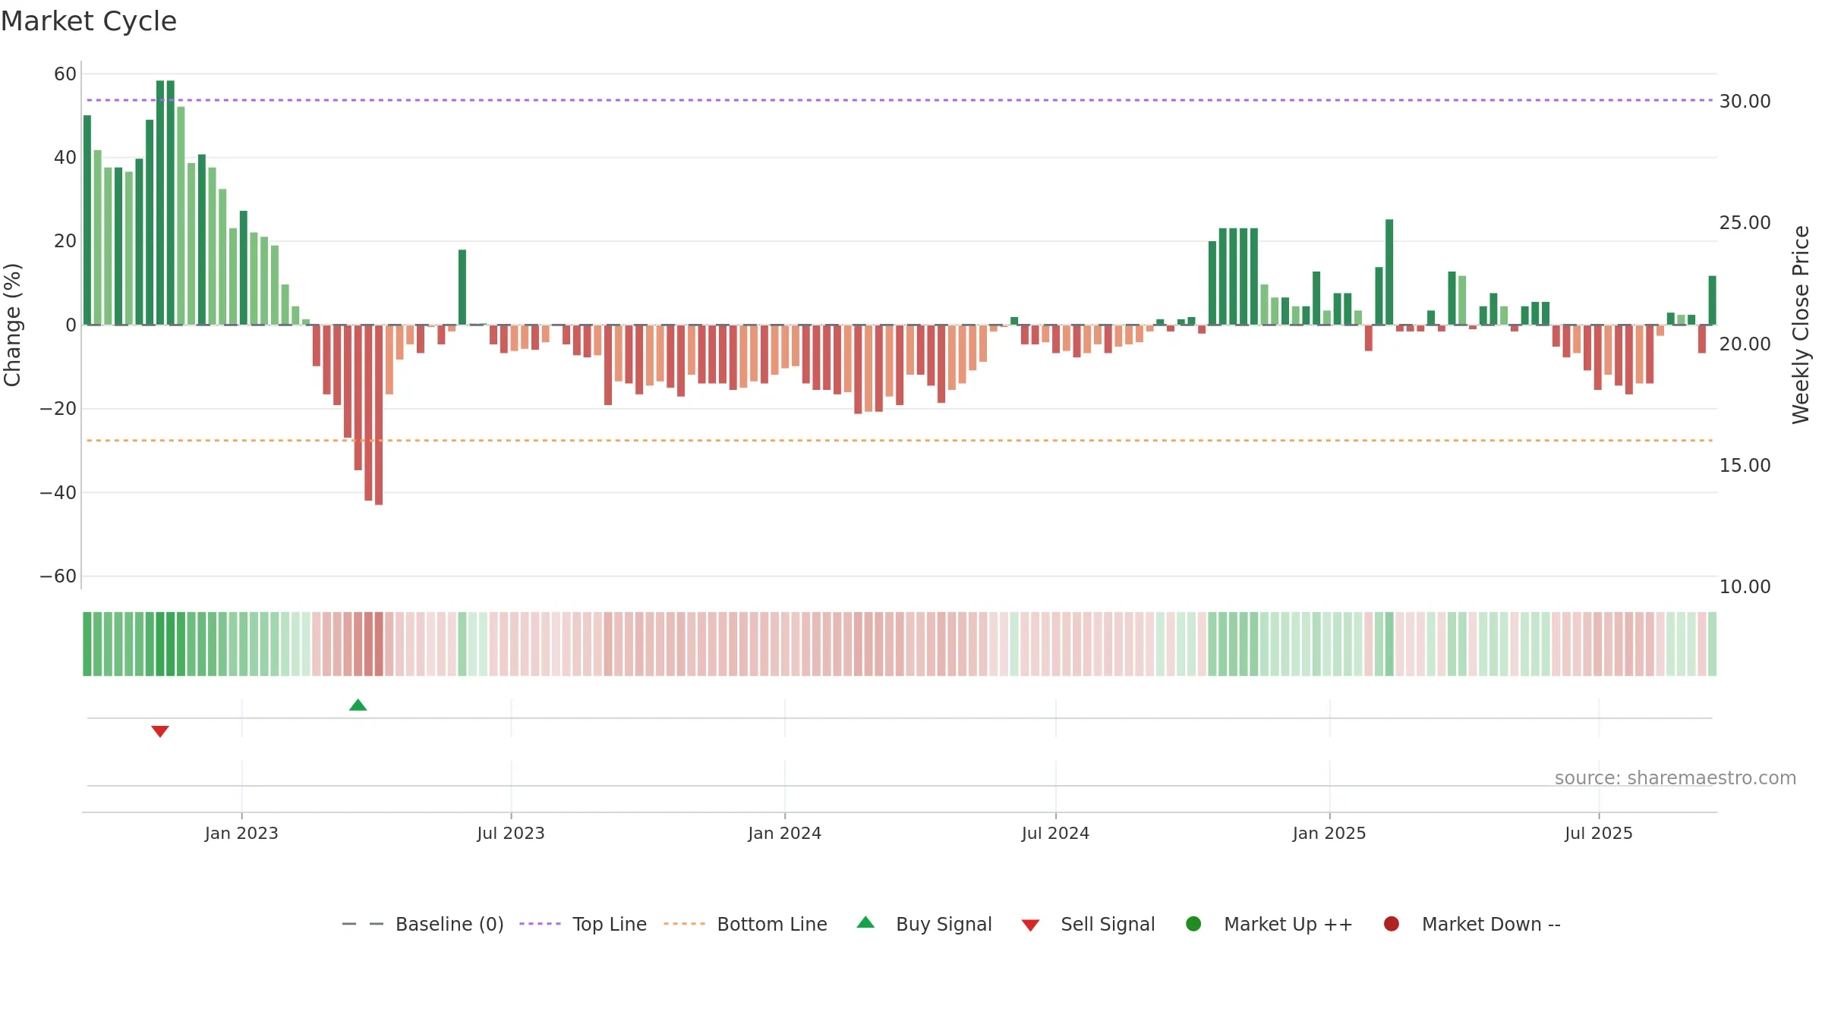Screen dimensions: 1822x1024
Task: Click the purple dotted Top Line near 30.00
Action: coord(900,100)
